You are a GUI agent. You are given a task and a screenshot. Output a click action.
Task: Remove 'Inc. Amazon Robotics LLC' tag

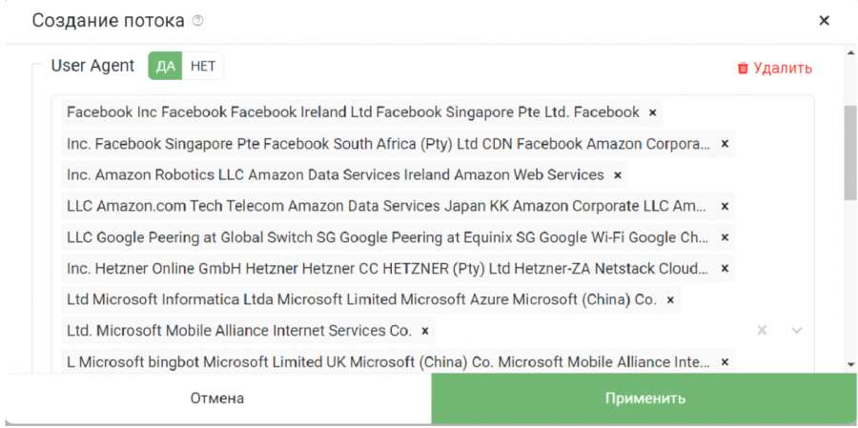click(x=617, y=175)
